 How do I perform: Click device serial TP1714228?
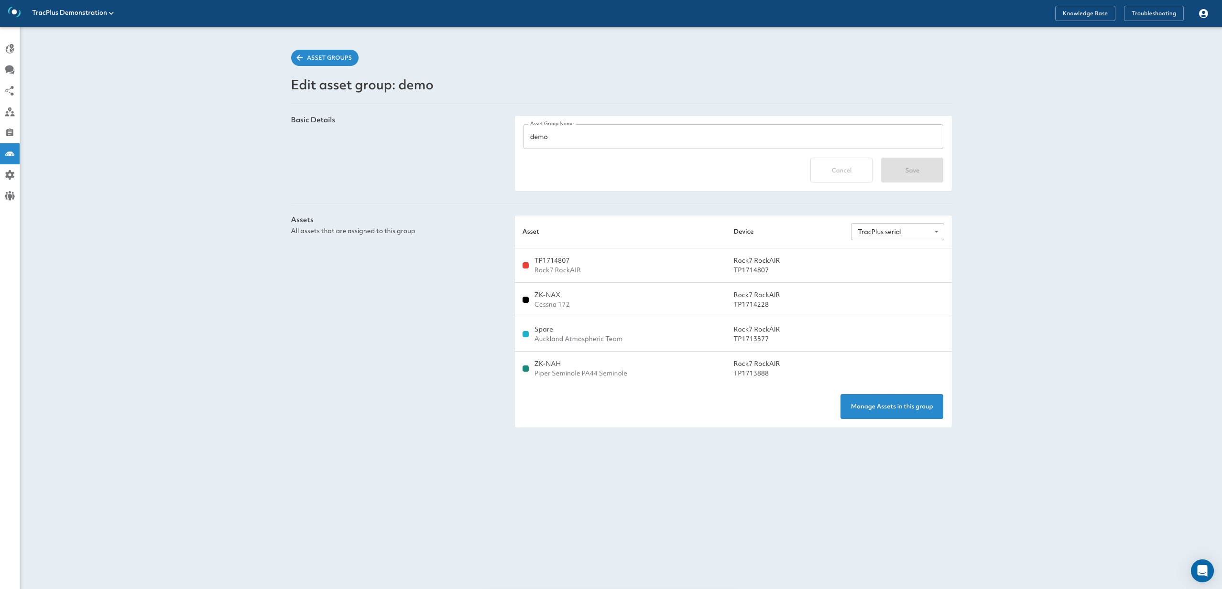(751, 304)
